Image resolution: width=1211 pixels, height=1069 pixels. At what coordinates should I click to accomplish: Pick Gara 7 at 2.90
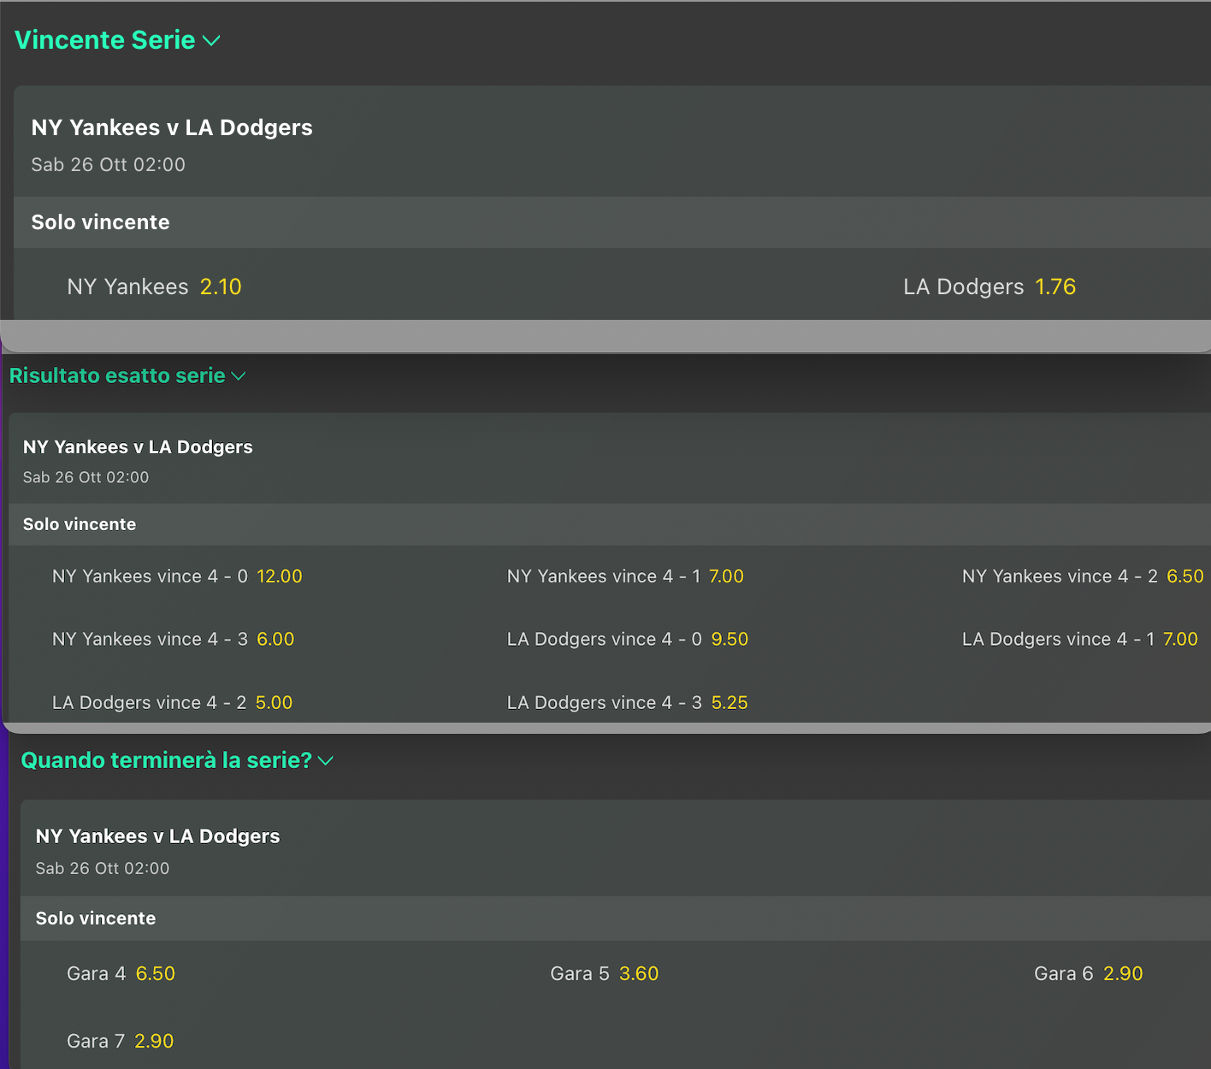(x=154, y=1042)
